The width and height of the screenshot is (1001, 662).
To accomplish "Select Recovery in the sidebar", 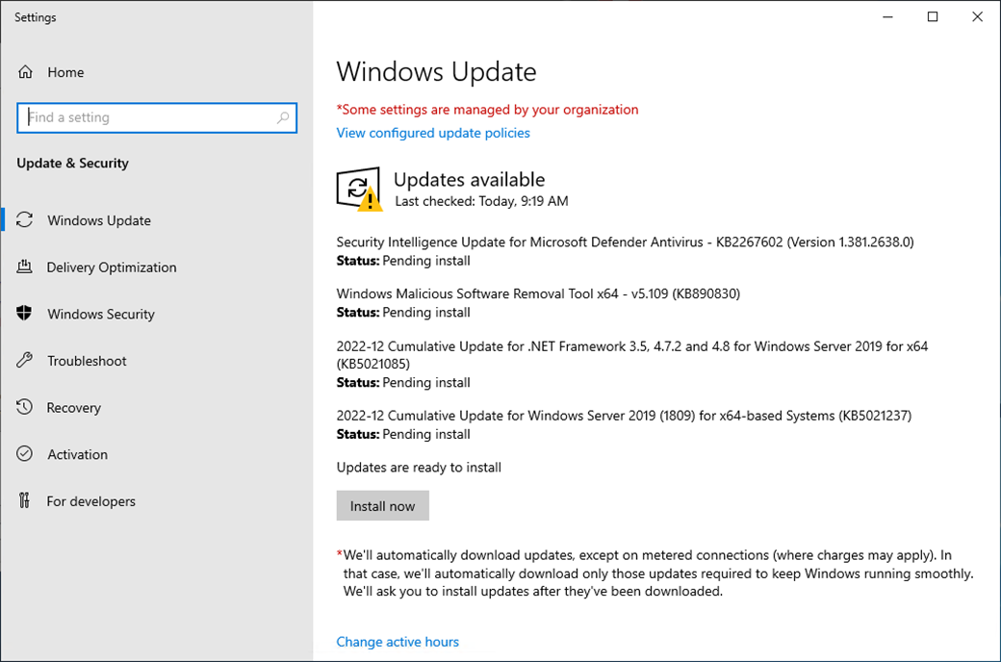I will [73, 408].
